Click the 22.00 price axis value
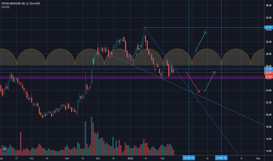This screenshot has width=273, height=161. (x=269, y=102)
